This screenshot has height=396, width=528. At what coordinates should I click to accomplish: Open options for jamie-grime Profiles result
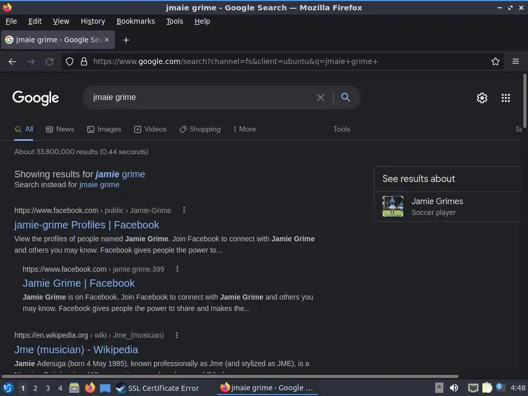pyautogui.click(x=184, y=210)
